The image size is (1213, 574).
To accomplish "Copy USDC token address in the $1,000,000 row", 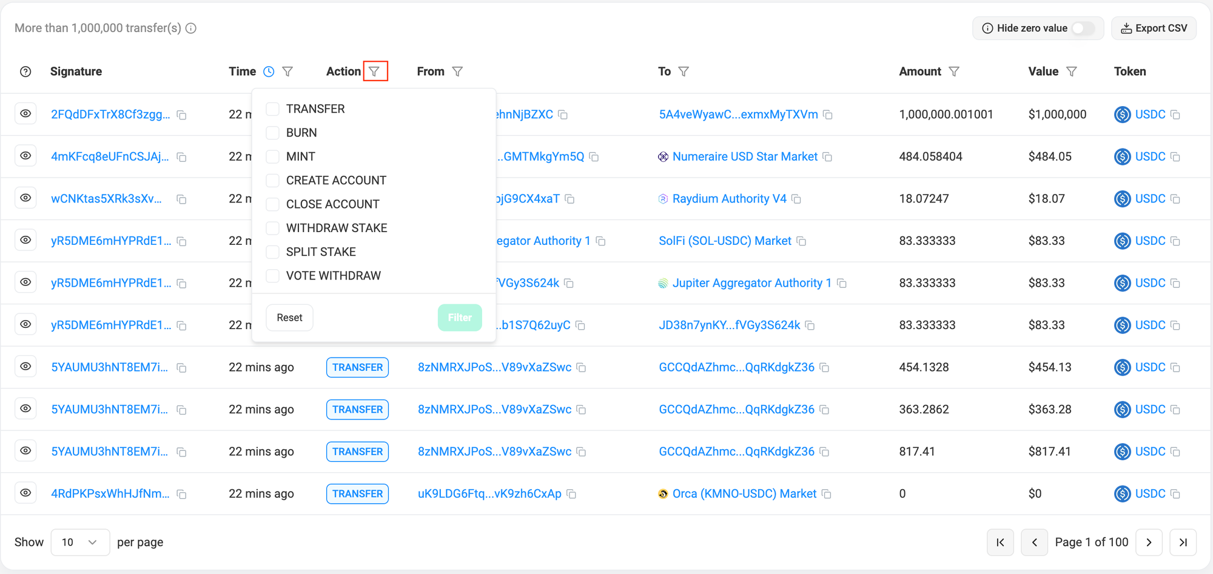I will tap(1175, 115).
